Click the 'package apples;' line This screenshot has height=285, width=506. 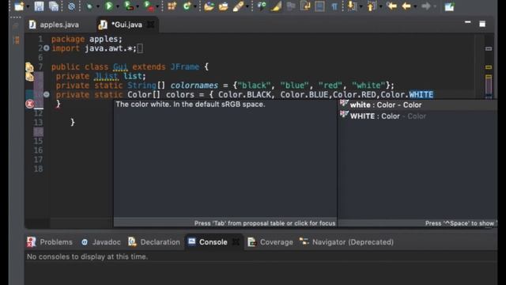[x=87, y=39]
